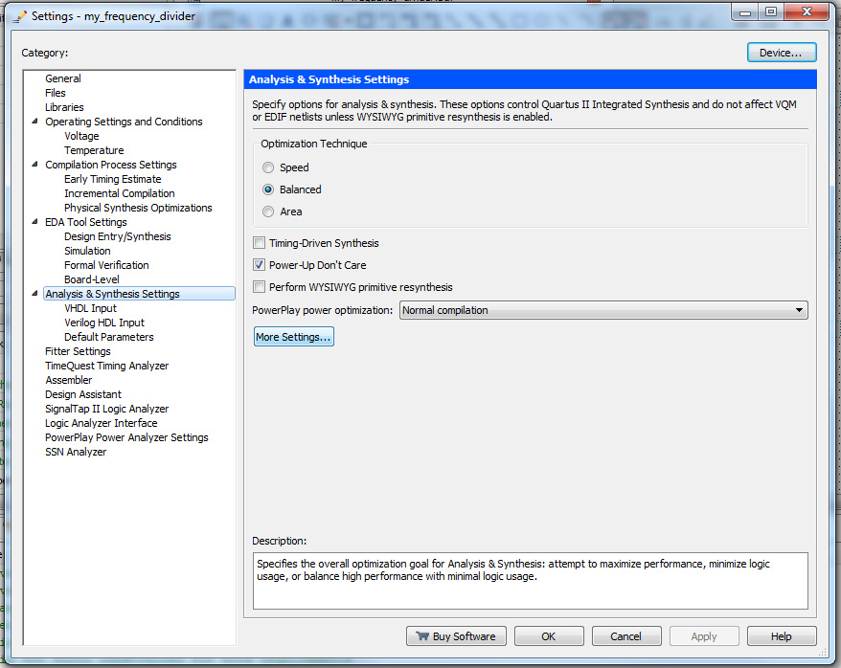
Task: Select Incremental Compilation item
Action: pyautogui.click(x=120, y=193)
